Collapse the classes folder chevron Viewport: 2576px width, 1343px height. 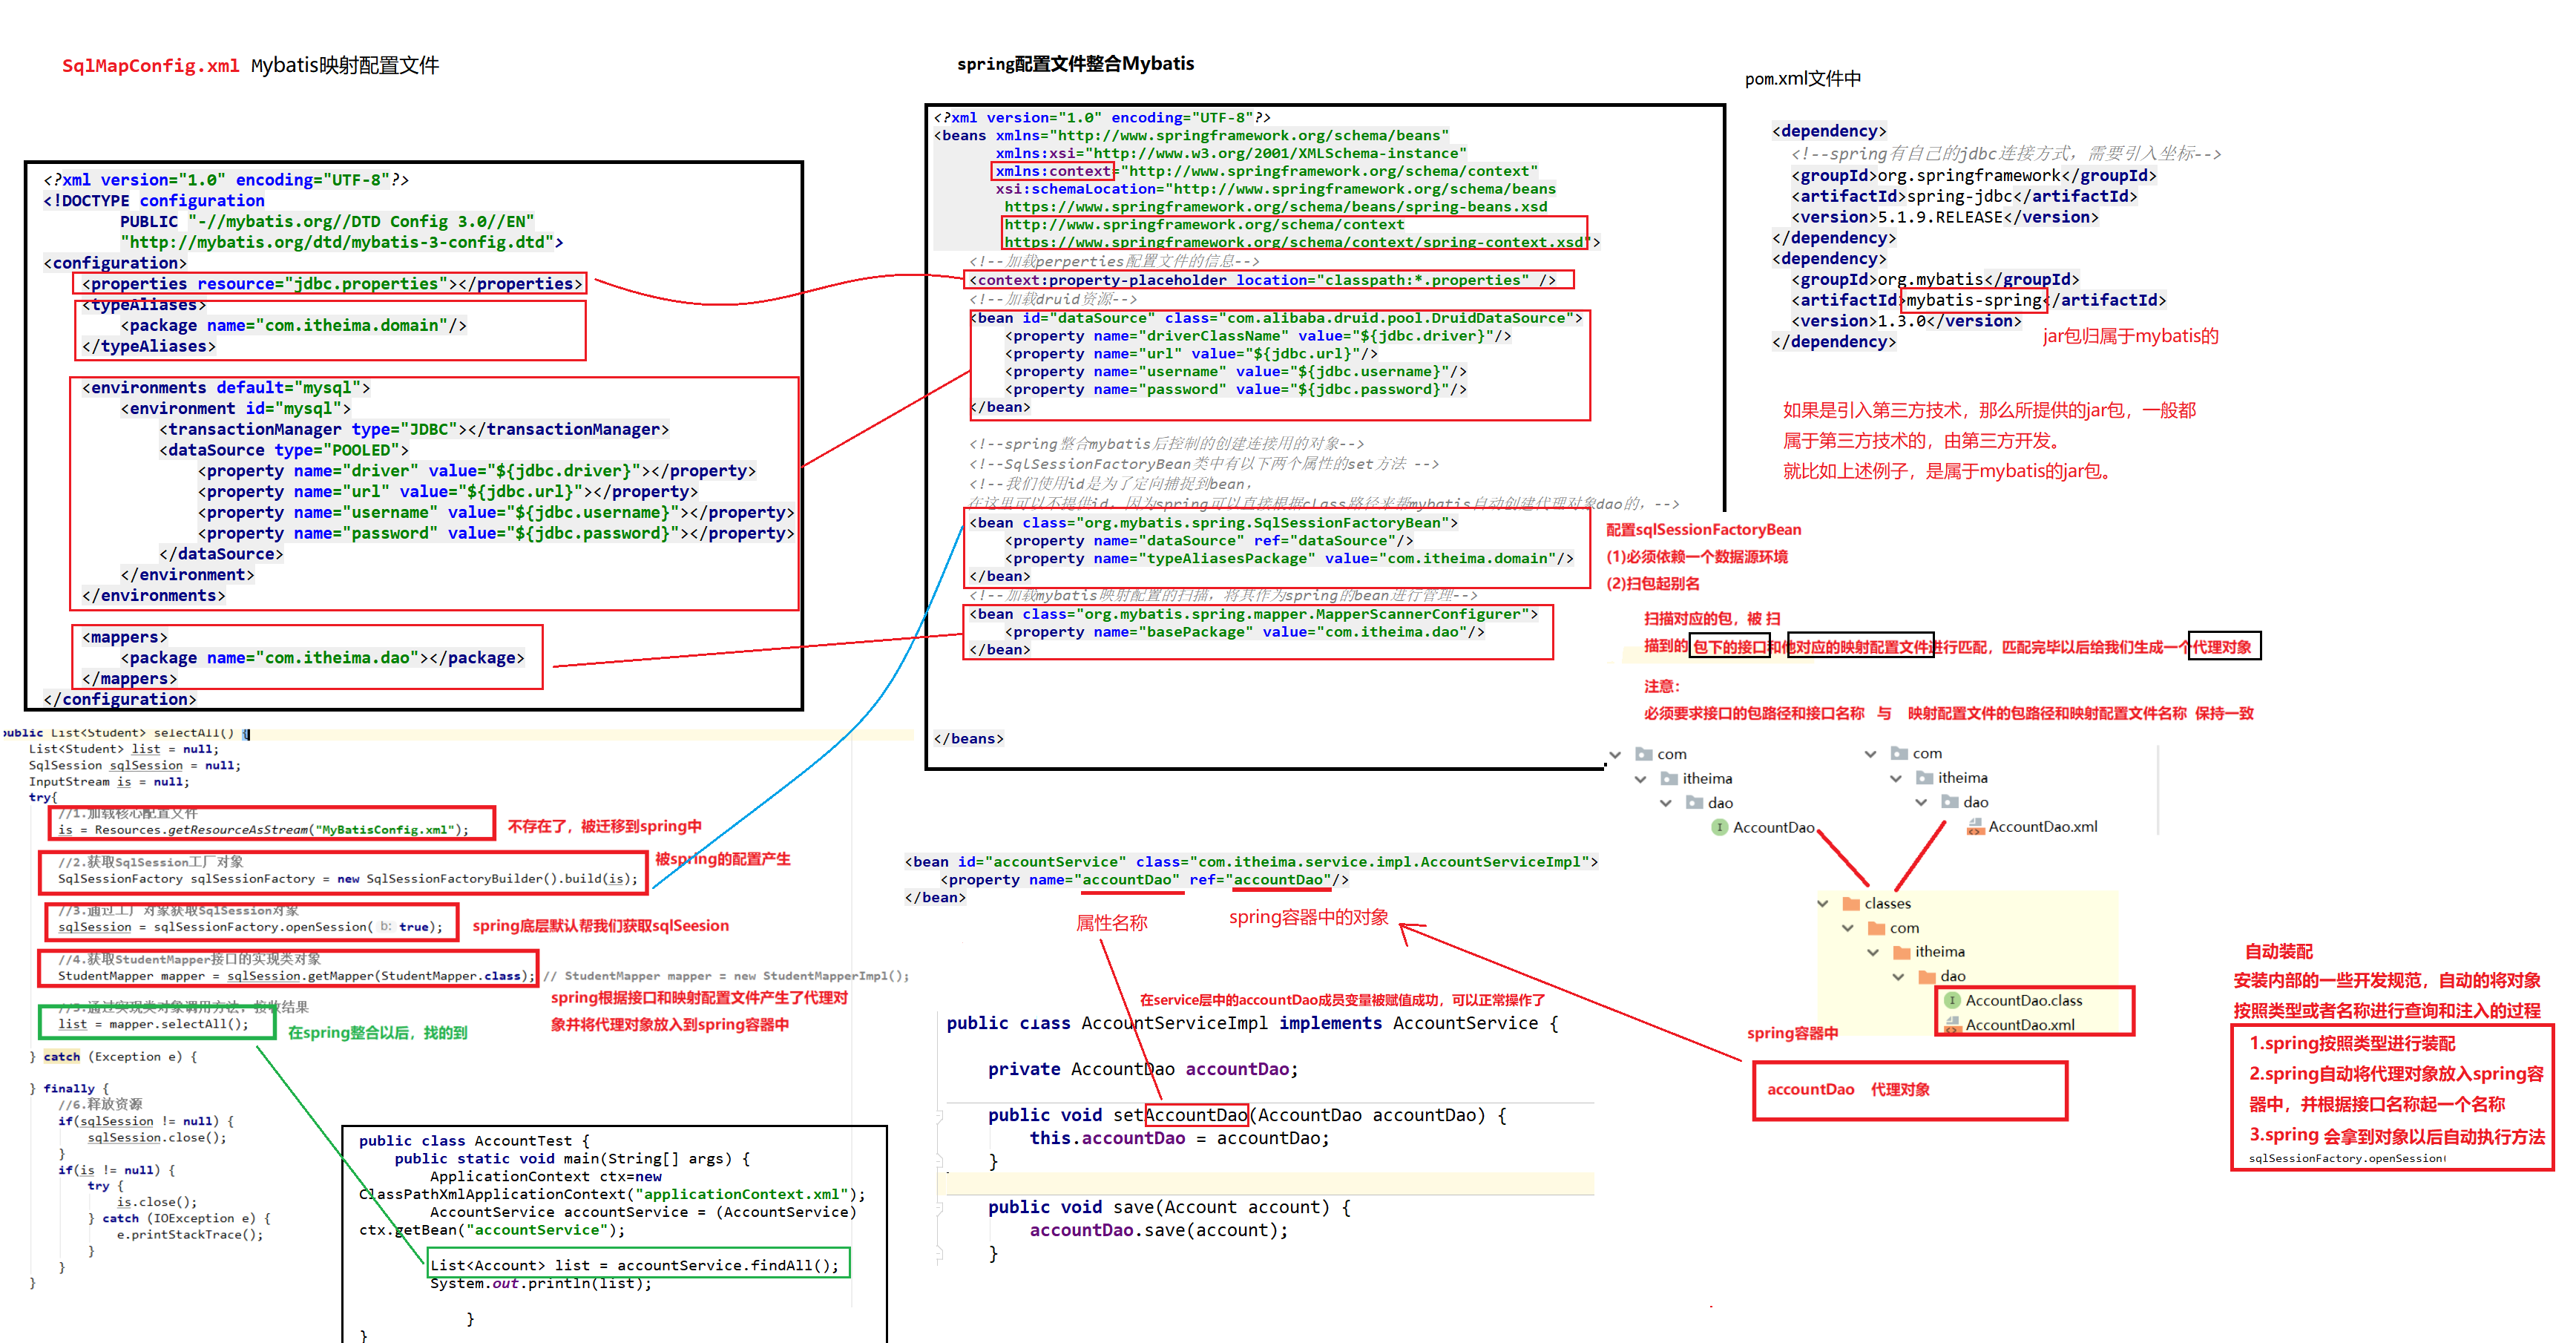(1822, 904)
